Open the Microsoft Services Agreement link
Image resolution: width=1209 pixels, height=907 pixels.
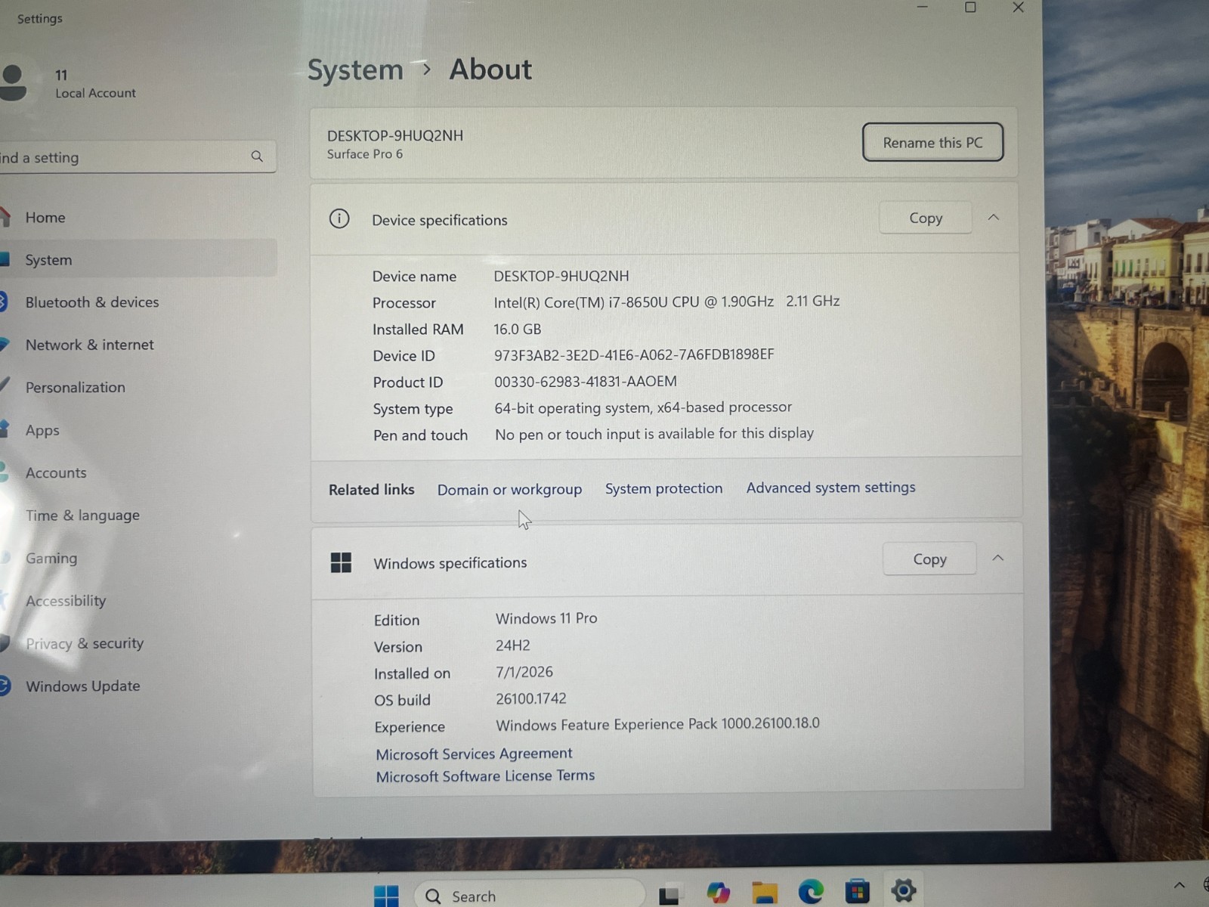pos(474,754)
